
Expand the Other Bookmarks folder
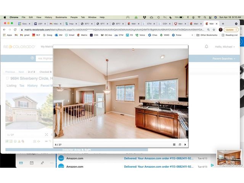tap(207, 35)
